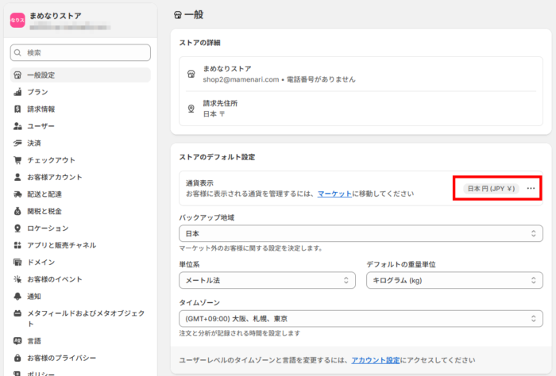Click the billing icon beside 請求情報
Viewport: 556px width, 376px height.
(17, 109)
